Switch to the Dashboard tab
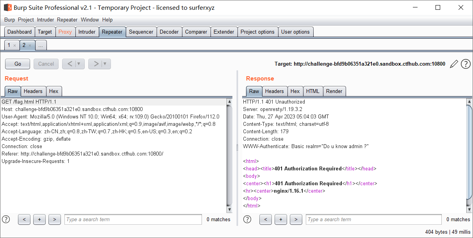 (20, 32)
